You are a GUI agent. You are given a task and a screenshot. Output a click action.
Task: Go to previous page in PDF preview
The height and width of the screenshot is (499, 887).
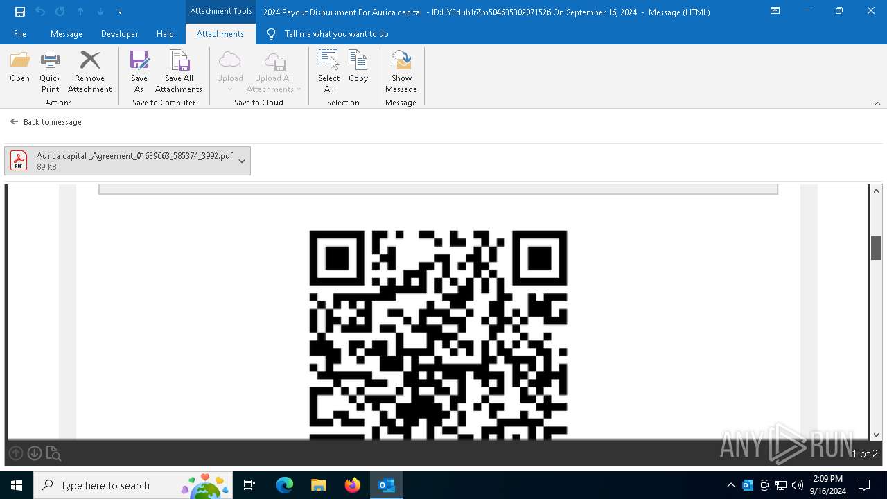pyautogui.click(x=16, y=453)
